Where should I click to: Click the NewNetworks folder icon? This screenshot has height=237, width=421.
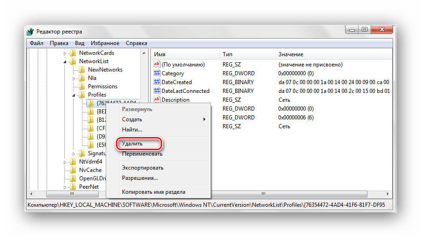[81, 70]
